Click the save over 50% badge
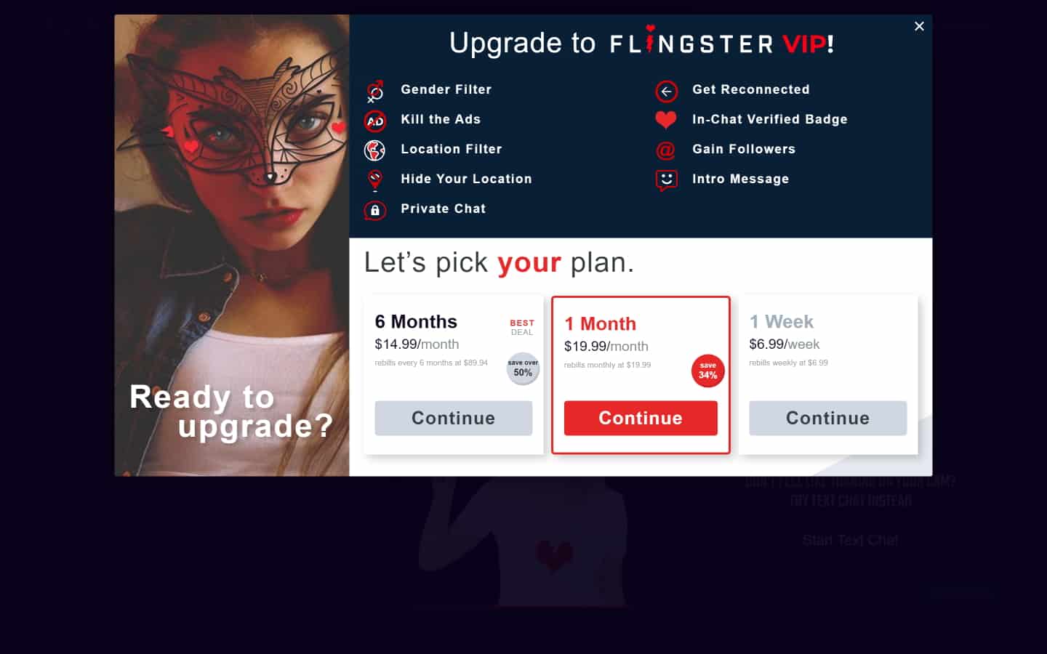The height and width of the screenshot is (654, 1047). (523, 368)
